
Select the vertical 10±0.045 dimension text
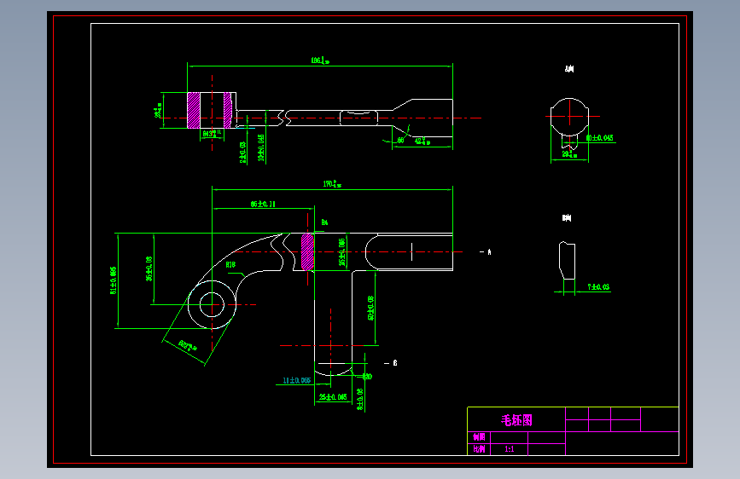(261, 147)
